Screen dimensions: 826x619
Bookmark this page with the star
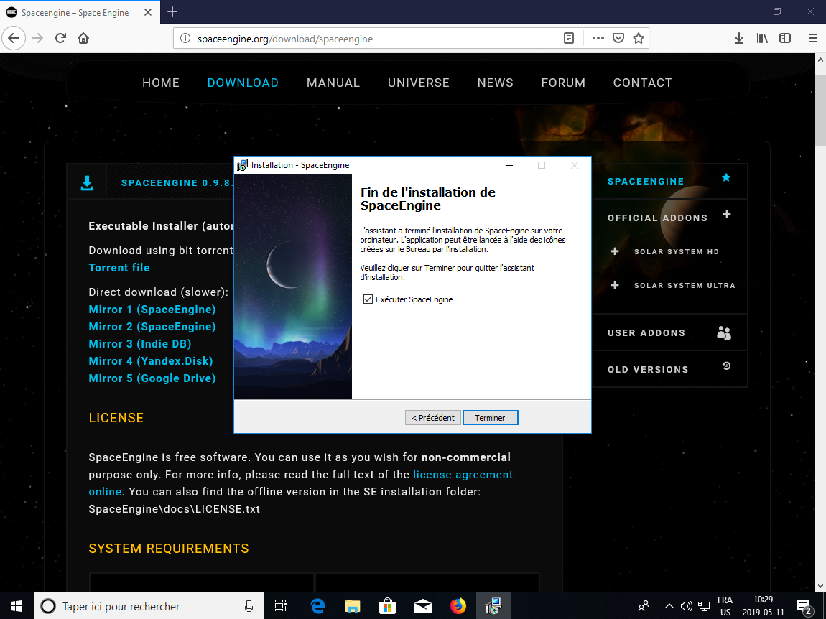639,39
